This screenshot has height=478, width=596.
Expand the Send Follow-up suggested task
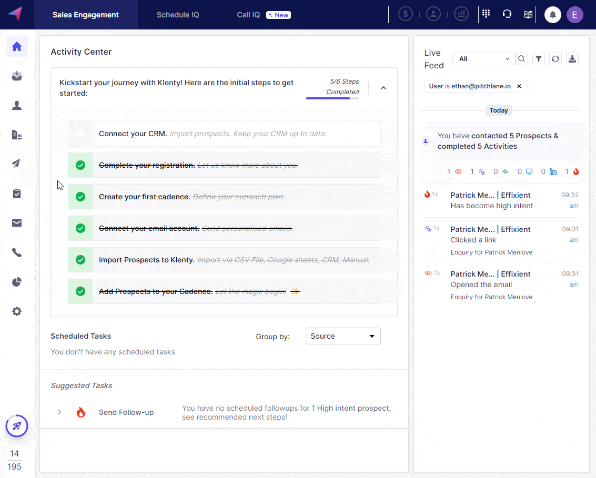[59, 412]
